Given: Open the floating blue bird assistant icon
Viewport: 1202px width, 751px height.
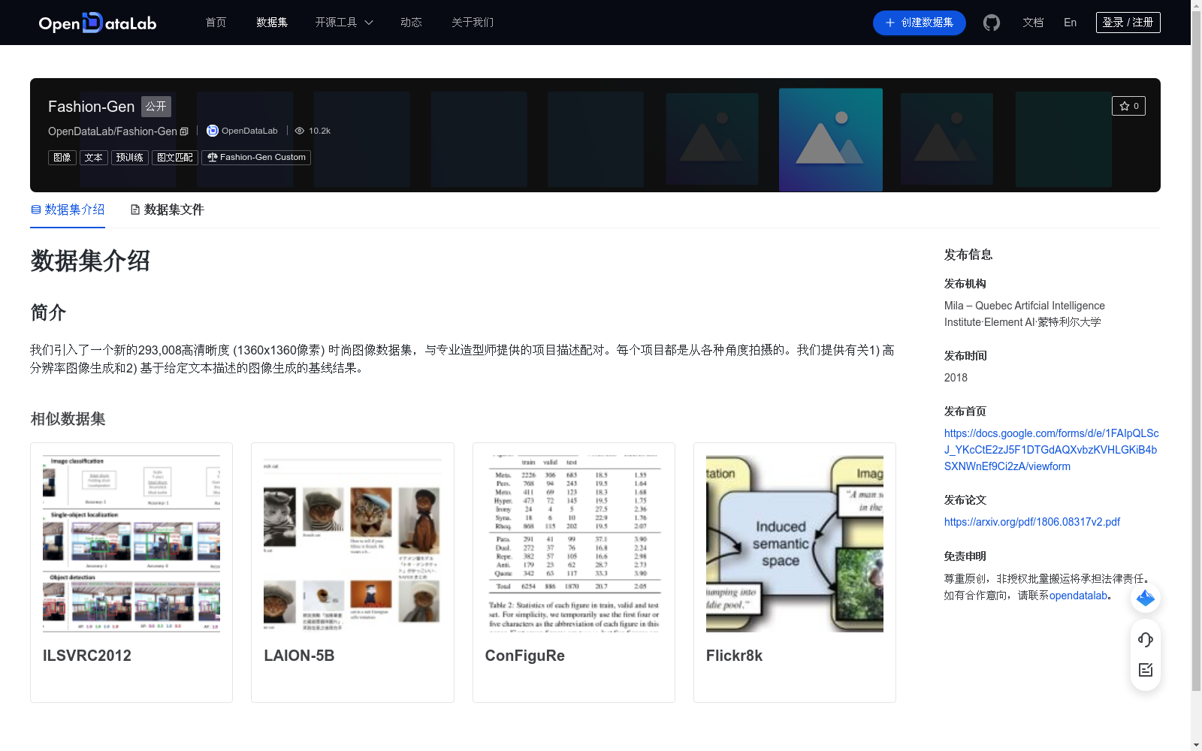Looking at the screenshot, I should (x=1146, y=598).
